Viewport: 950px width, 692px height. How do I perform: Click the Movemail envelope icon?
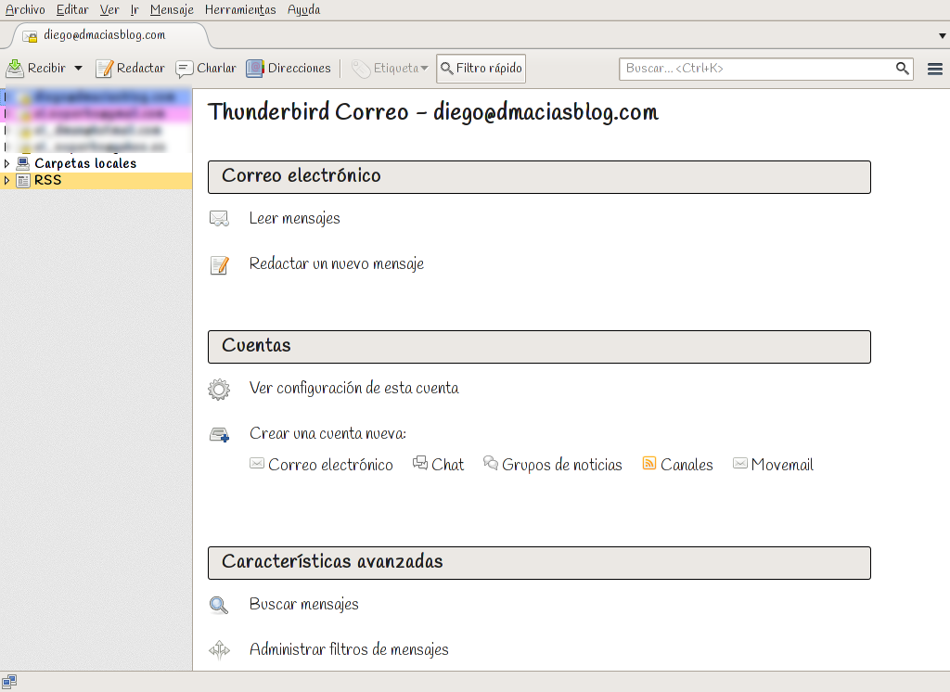739,464
